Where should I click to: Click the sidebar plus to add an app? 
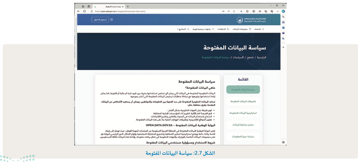pos(283,47)
